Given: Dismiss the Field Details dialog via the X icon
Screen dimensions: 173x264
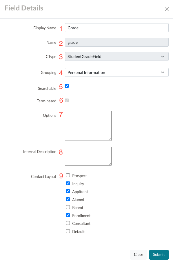Looking at the screenshot, I should 167,9.
